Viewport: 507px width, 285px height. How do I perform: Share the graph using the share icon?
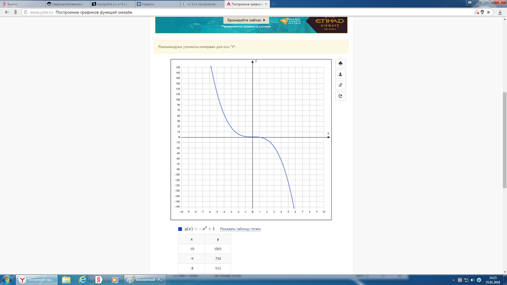click(341, 96)
